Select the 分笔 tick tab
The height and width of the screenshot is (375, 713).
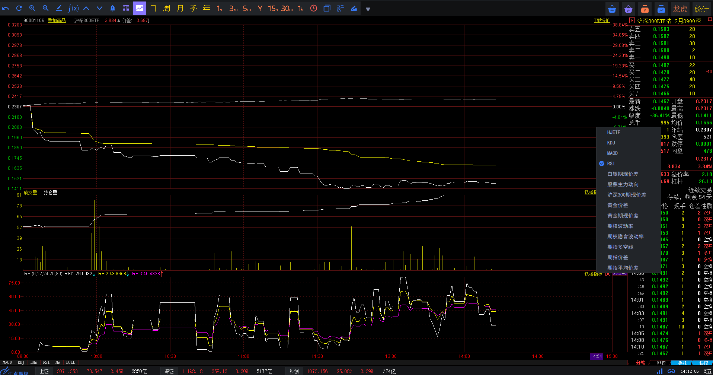[x=640, y=363]
